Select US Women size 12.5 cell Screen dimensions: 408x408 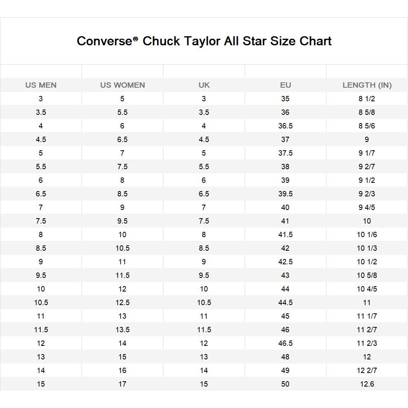123,303
